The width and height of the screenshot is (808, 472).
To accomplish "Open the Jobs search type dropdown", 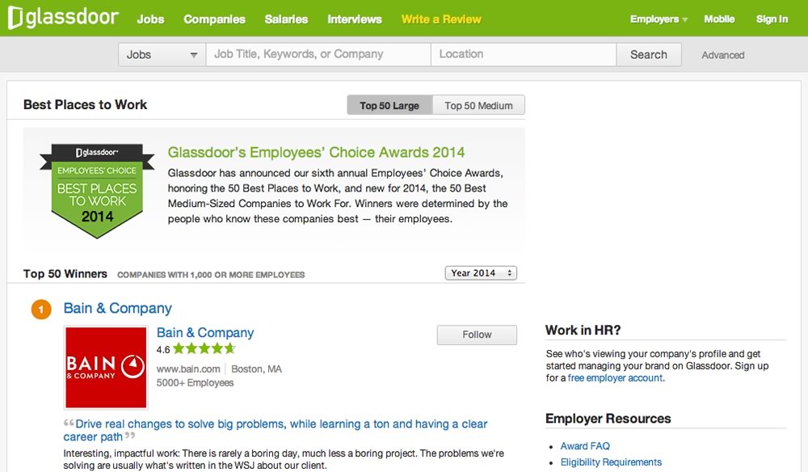I will (162, 55).
